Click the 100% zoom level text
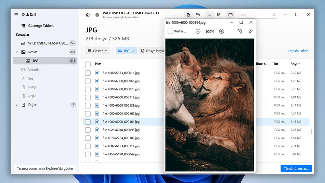 (x=210, y=32)
